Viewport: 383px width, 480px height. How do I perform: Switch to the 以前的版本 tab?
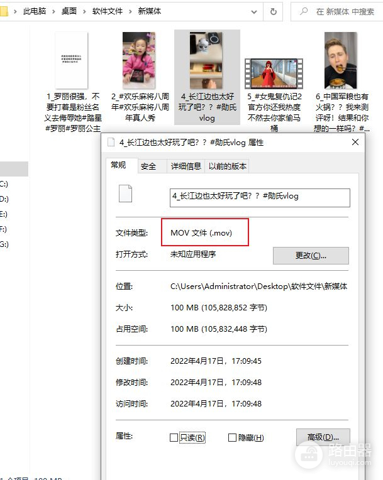pyautogui.click(x=228, y=166)
